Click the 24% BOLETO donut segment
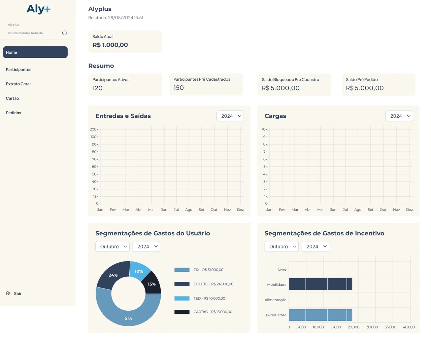431x351 pixels. (x=113, y=275)
